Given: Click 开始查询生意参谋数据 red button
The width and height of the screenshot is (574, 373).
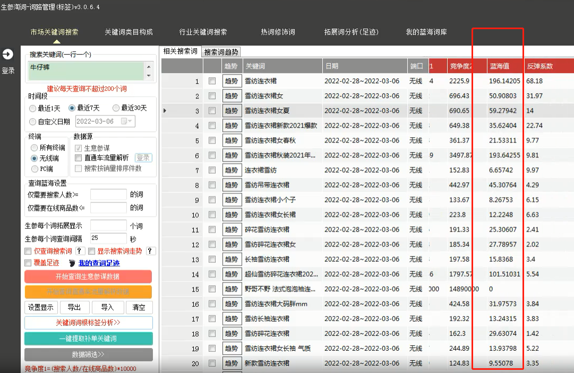Looking at the screenshot, I should pos(88,277).
